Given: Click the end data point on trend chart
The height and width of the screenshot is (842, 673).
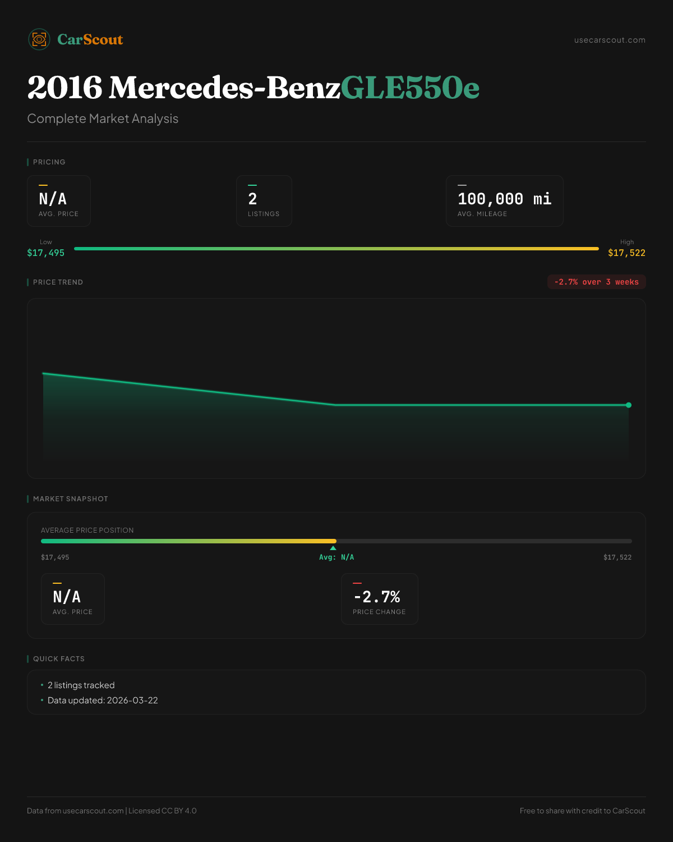Looking at the screenshot, I should pos(629,405).
